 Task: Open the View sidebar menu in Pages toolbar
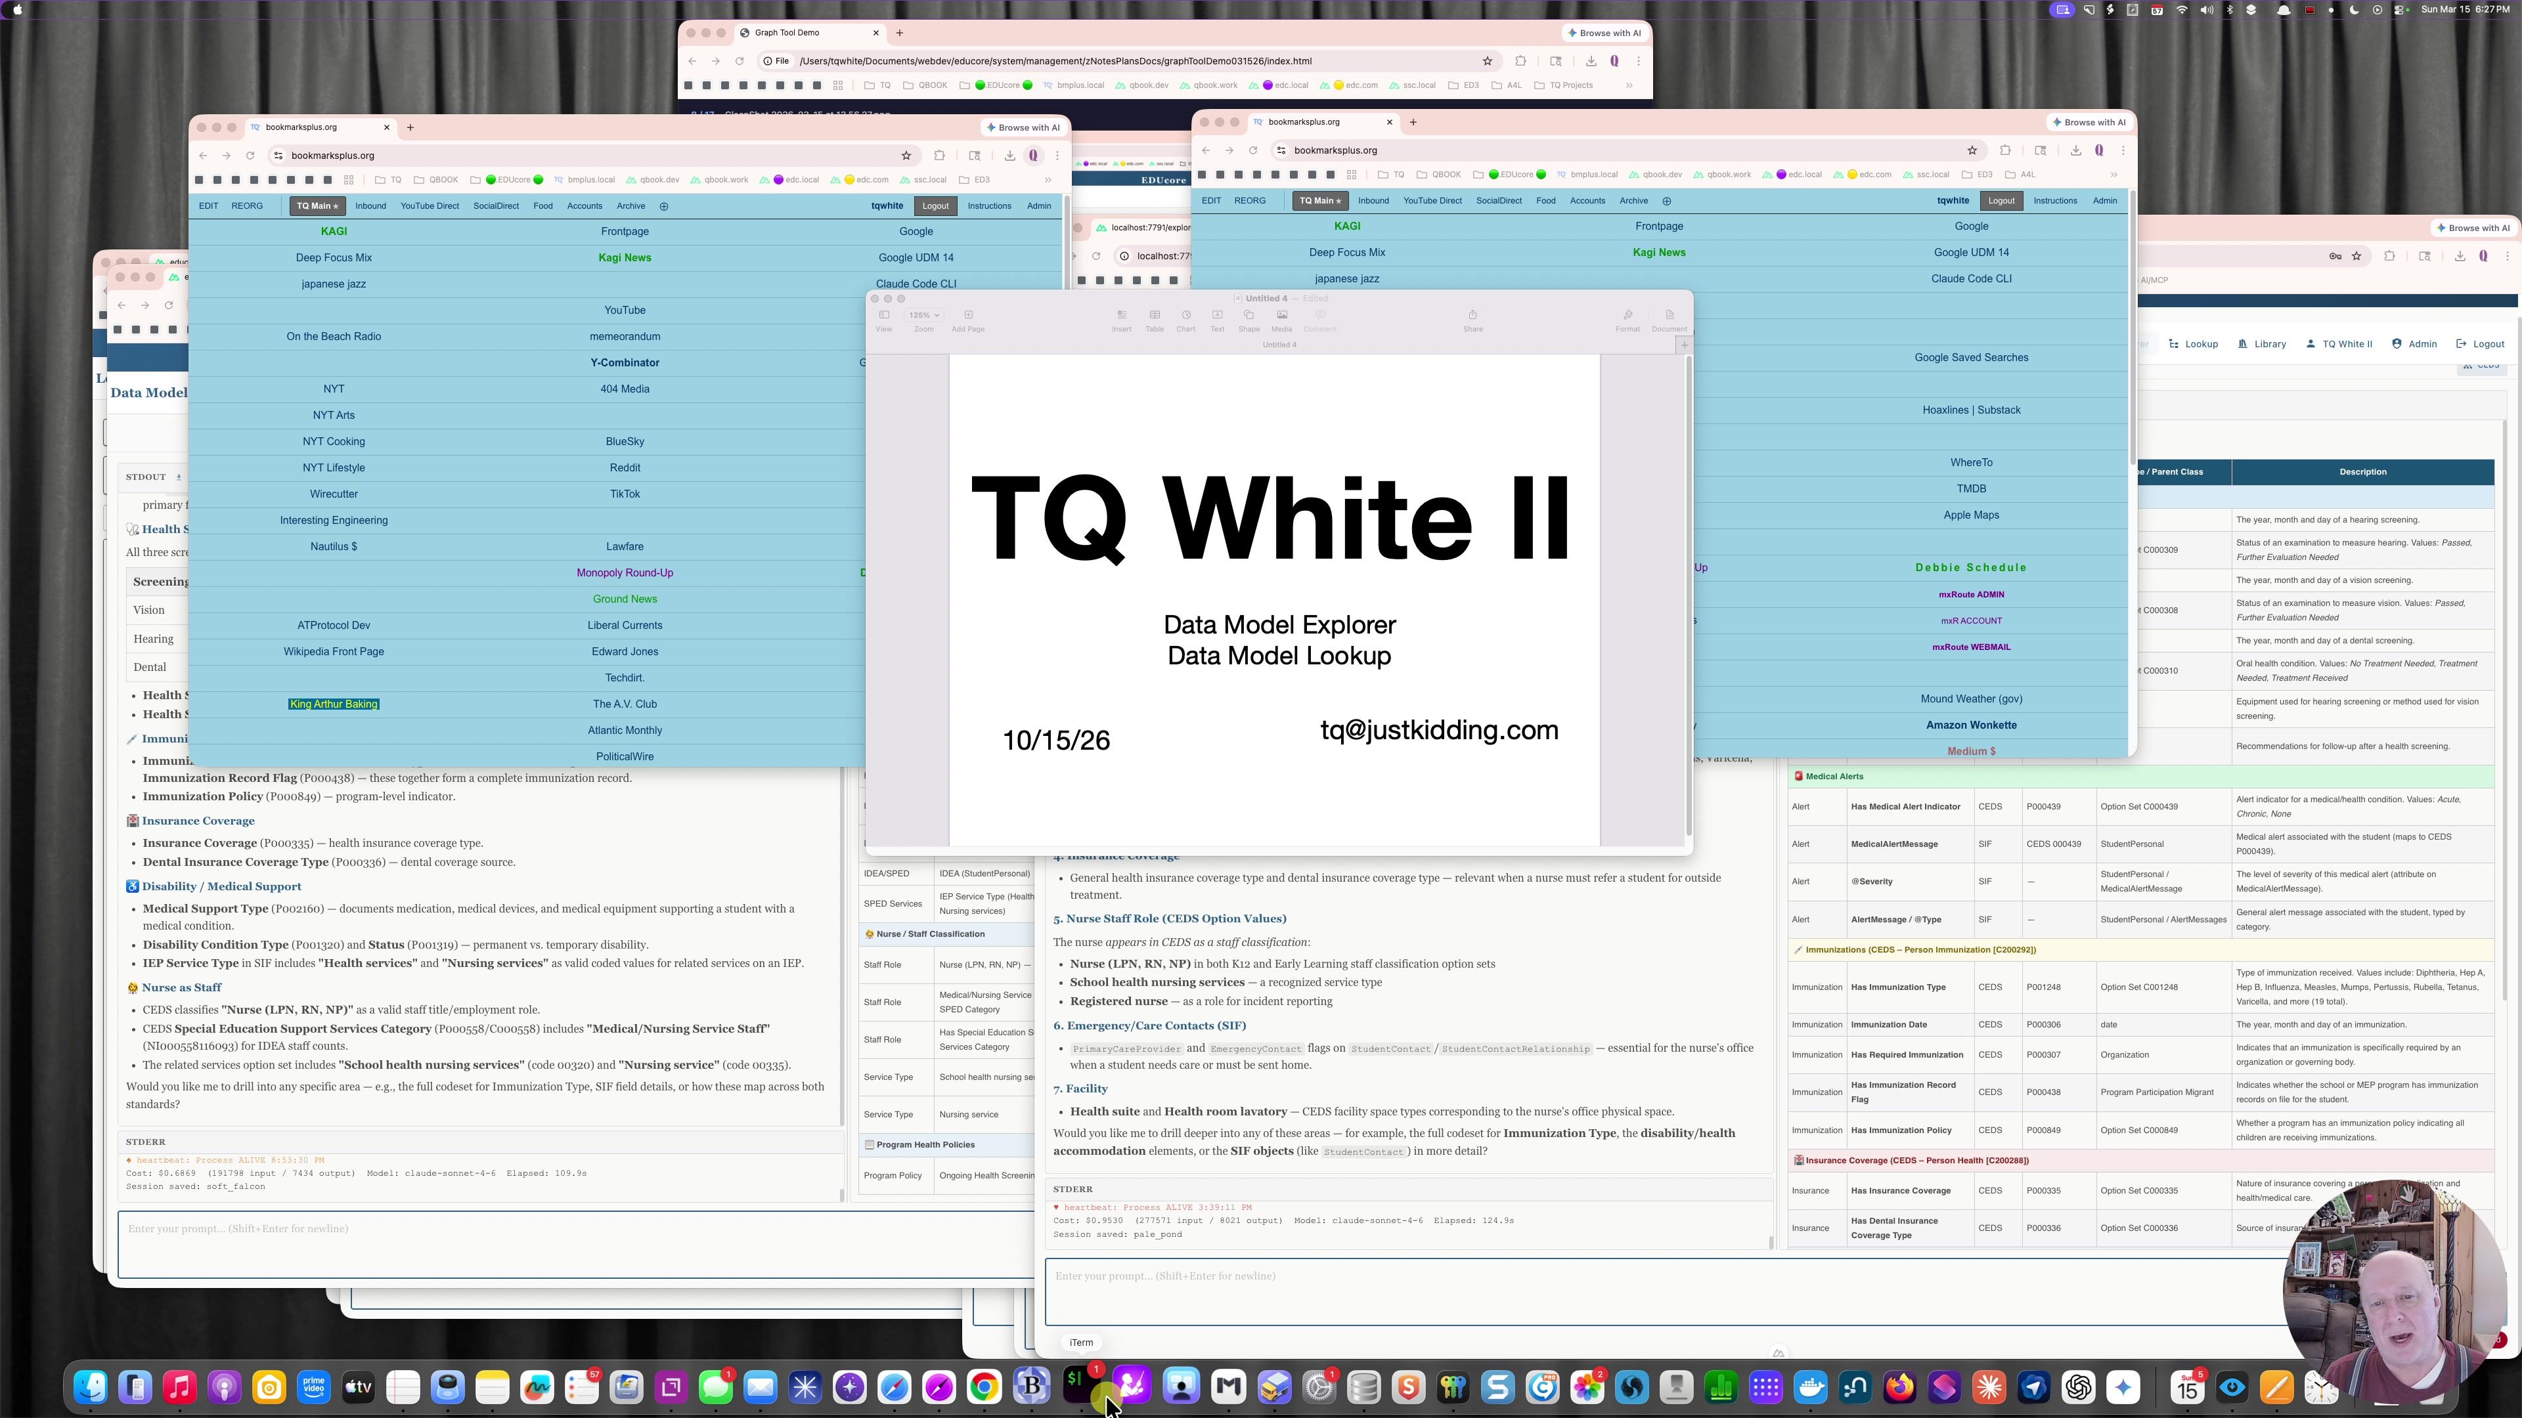click(884, 320)
